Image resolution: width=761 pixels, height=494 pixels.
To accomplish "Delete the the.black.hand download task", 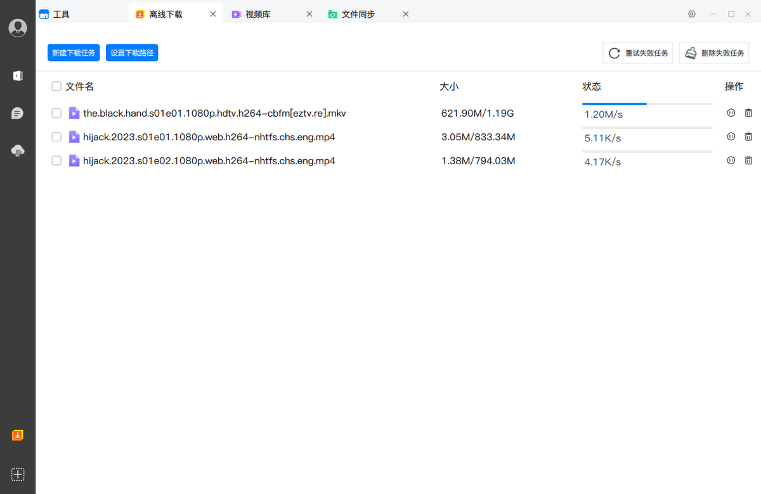I will point(748,113).
